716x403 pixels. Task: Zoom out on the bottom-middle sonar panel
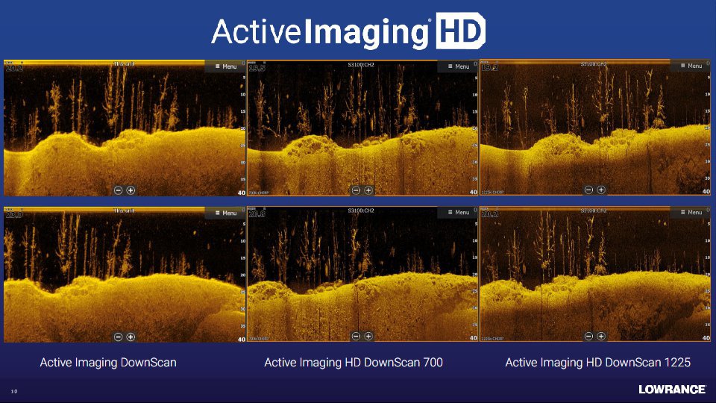pos(356,337)
